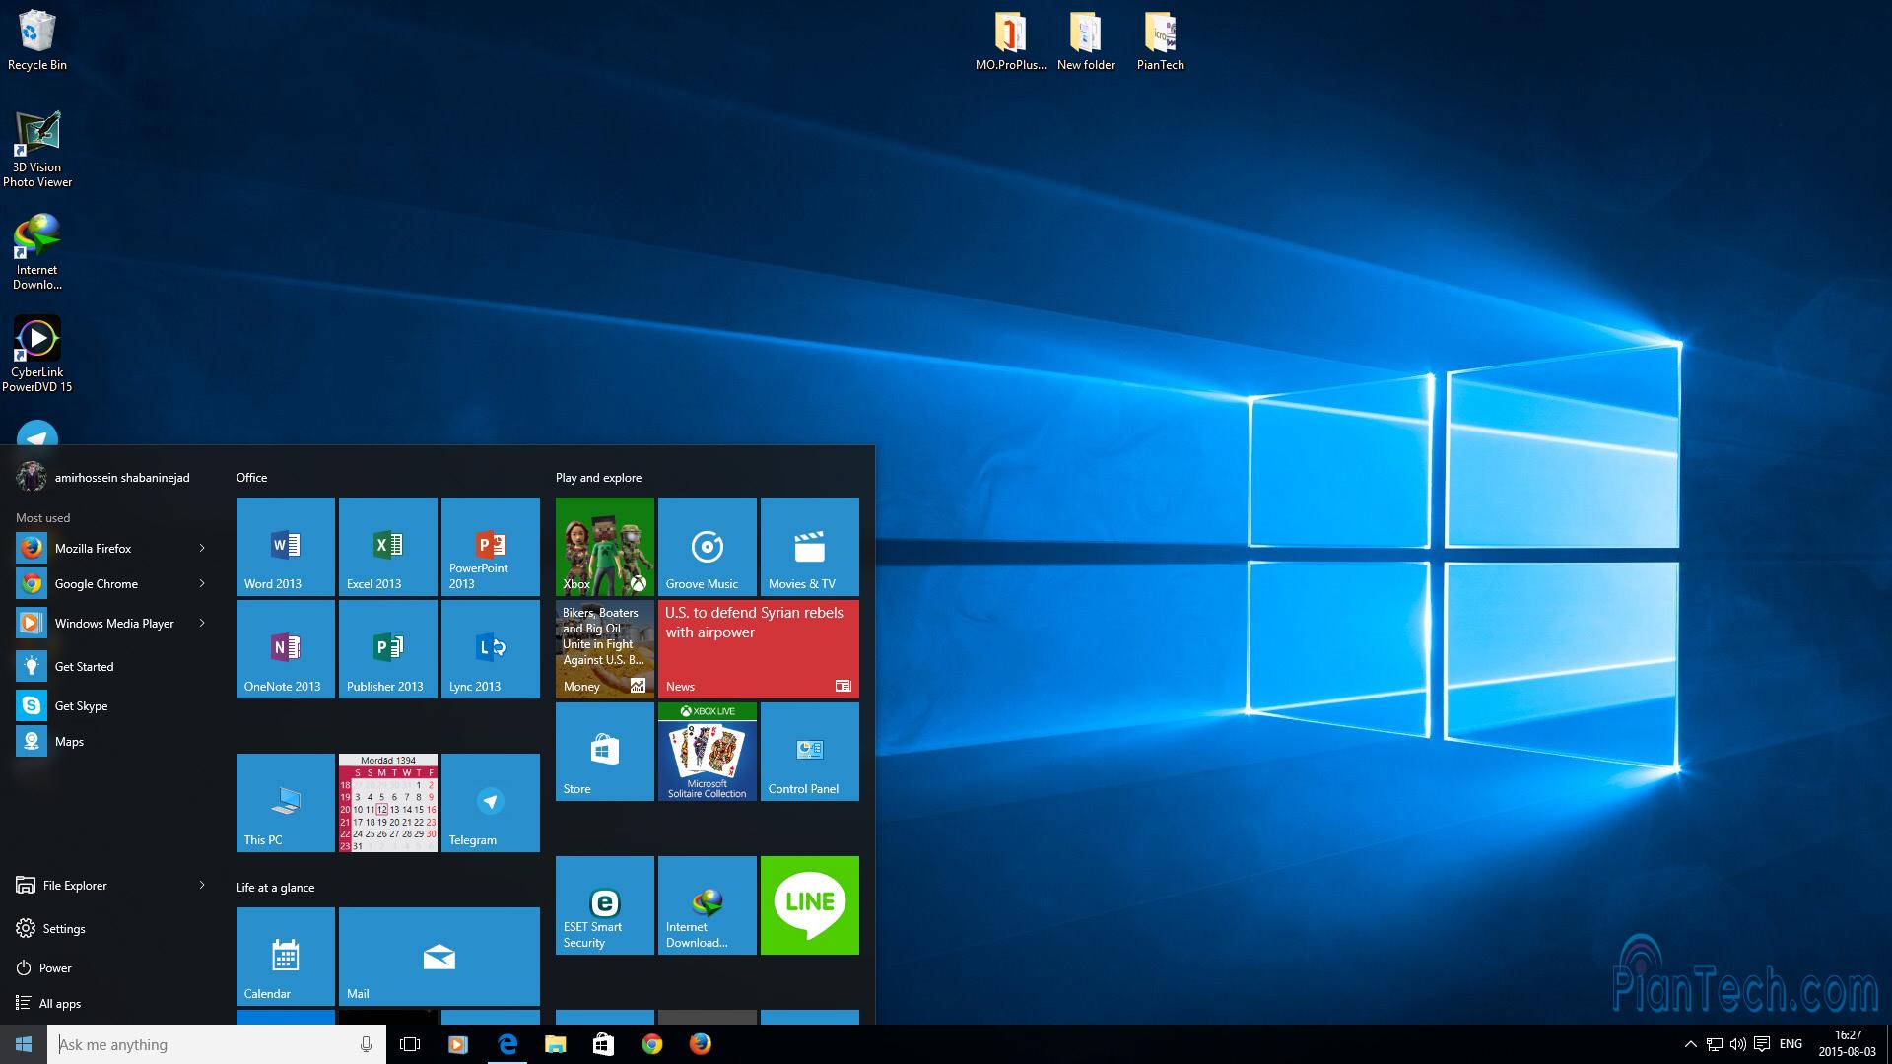Launch the Groove Music tile
1892x1064 pixels.
click(x=708, y=547)
